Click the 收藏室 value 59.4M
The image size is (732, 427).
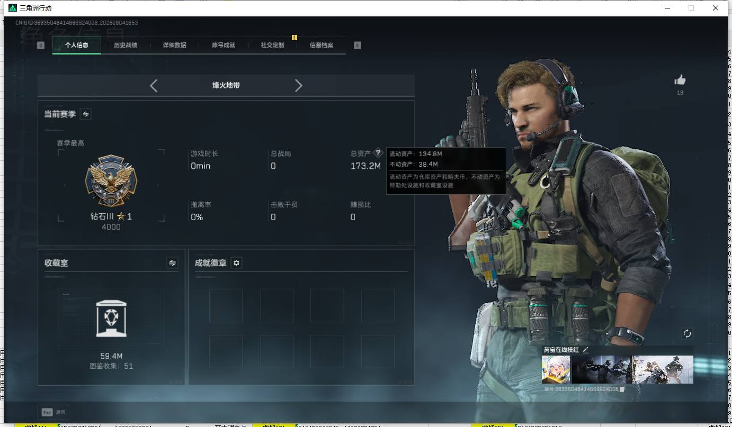[x=111, y=356]
